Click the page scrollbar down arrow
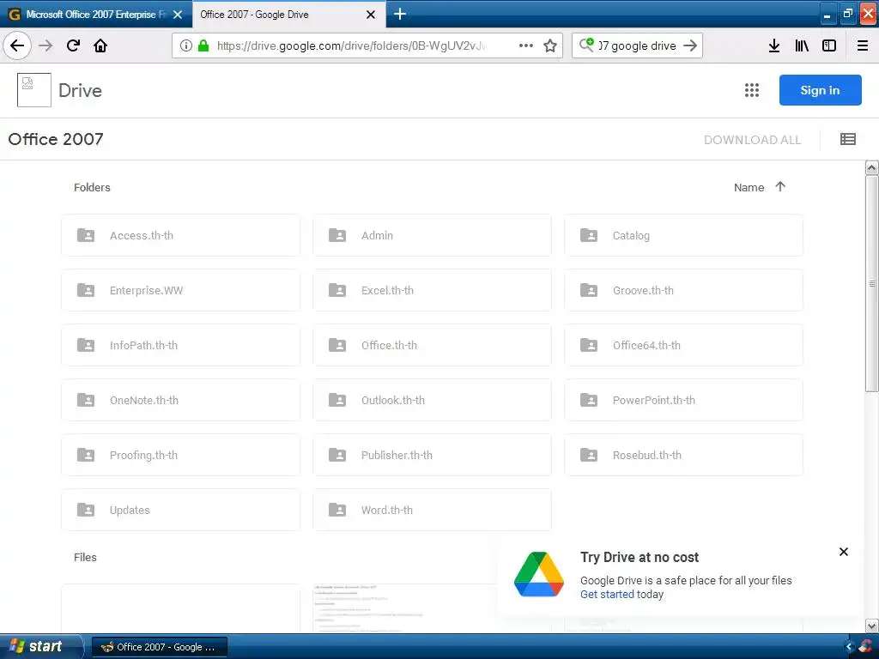 872,626
